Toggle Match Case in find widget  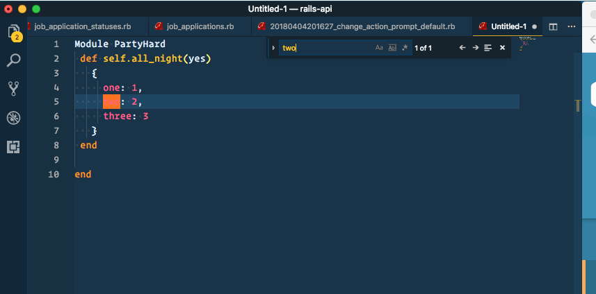tap(379, 48)
